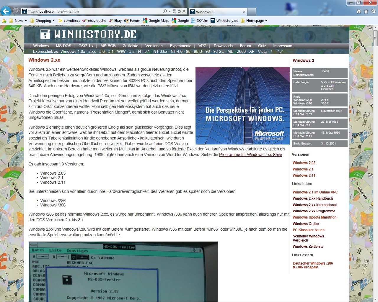Open the Windows 2.xx Handbuch sidebar link

(312, 198)
